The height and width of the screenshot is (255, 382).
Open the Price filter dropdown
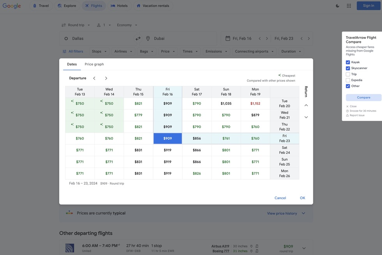click(168, 52)
